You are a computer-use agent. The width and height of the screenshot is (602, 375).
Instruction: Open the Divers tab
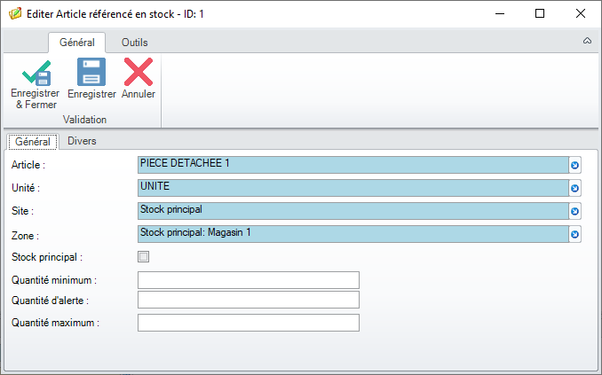[x=82, y=141]
